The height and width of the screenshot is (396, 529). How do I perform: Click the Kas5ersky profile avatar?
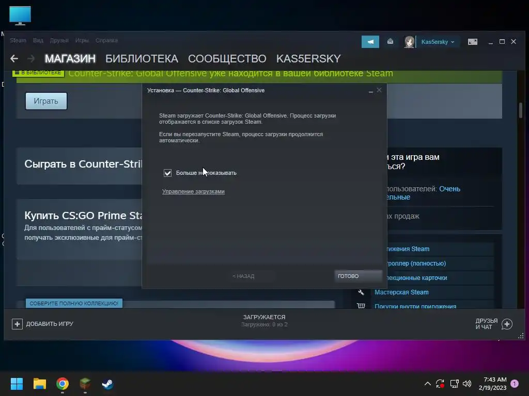point(409,42)
